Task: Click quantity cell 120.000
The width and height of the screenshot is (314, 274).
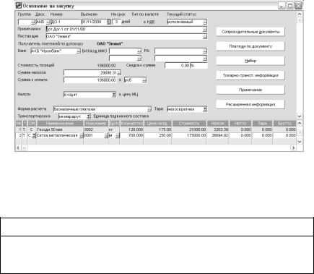Action: coord(131,129)
